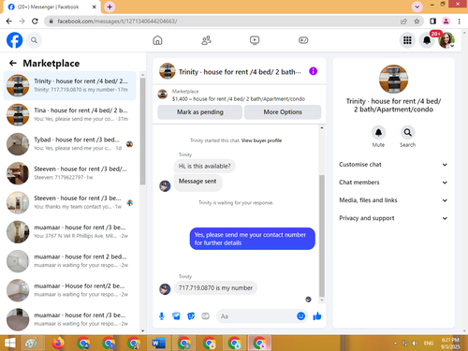Search in conversation using magnifier icon
The width and height of the screenshot is (468, 351).
click(x=407, y=133)
